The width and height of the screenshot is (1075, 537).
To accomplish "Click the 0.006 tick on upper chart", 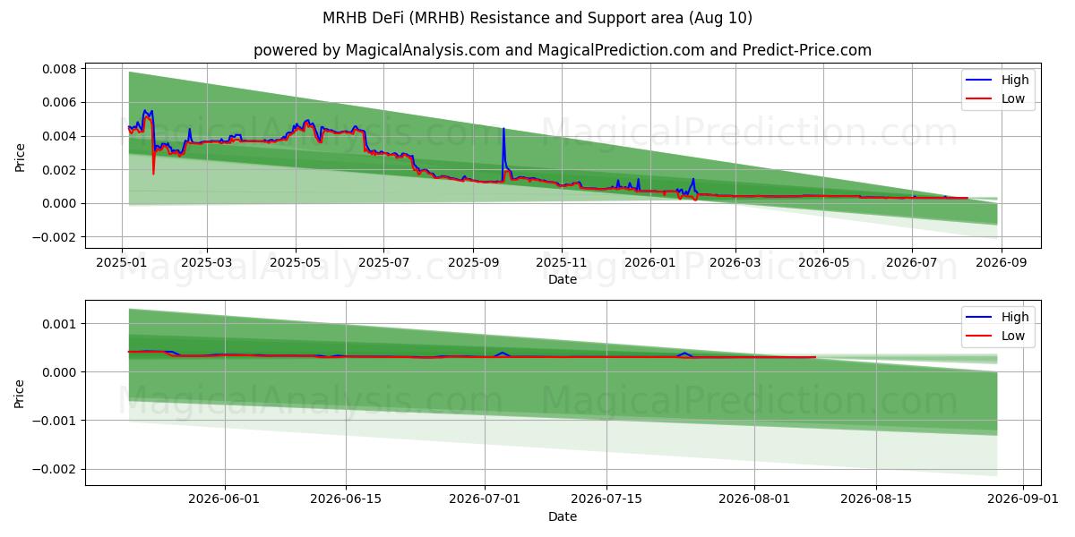I will pos(59,102).
